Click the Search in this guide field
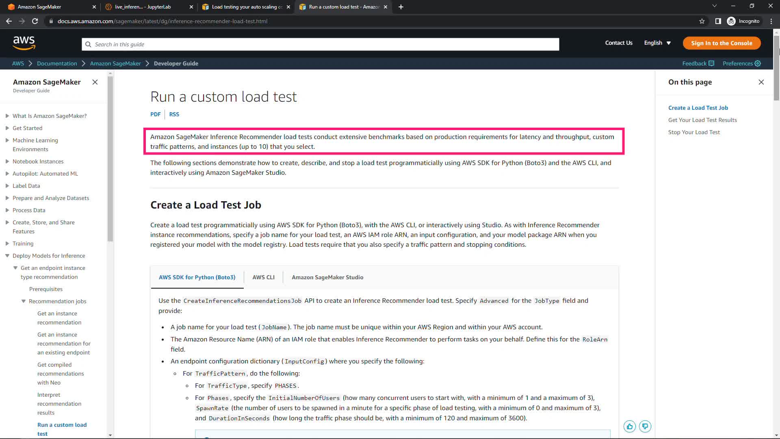 coord(321,44)
